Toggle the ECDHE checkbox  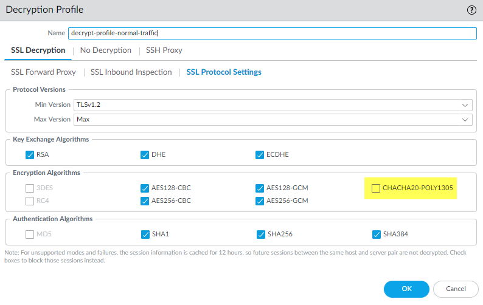pos(260,155)
